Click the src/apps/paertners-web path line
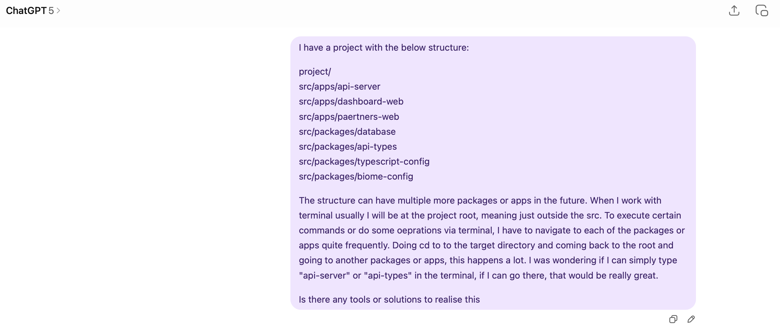This screenshot has width=780, height=326. coord(349,117)
